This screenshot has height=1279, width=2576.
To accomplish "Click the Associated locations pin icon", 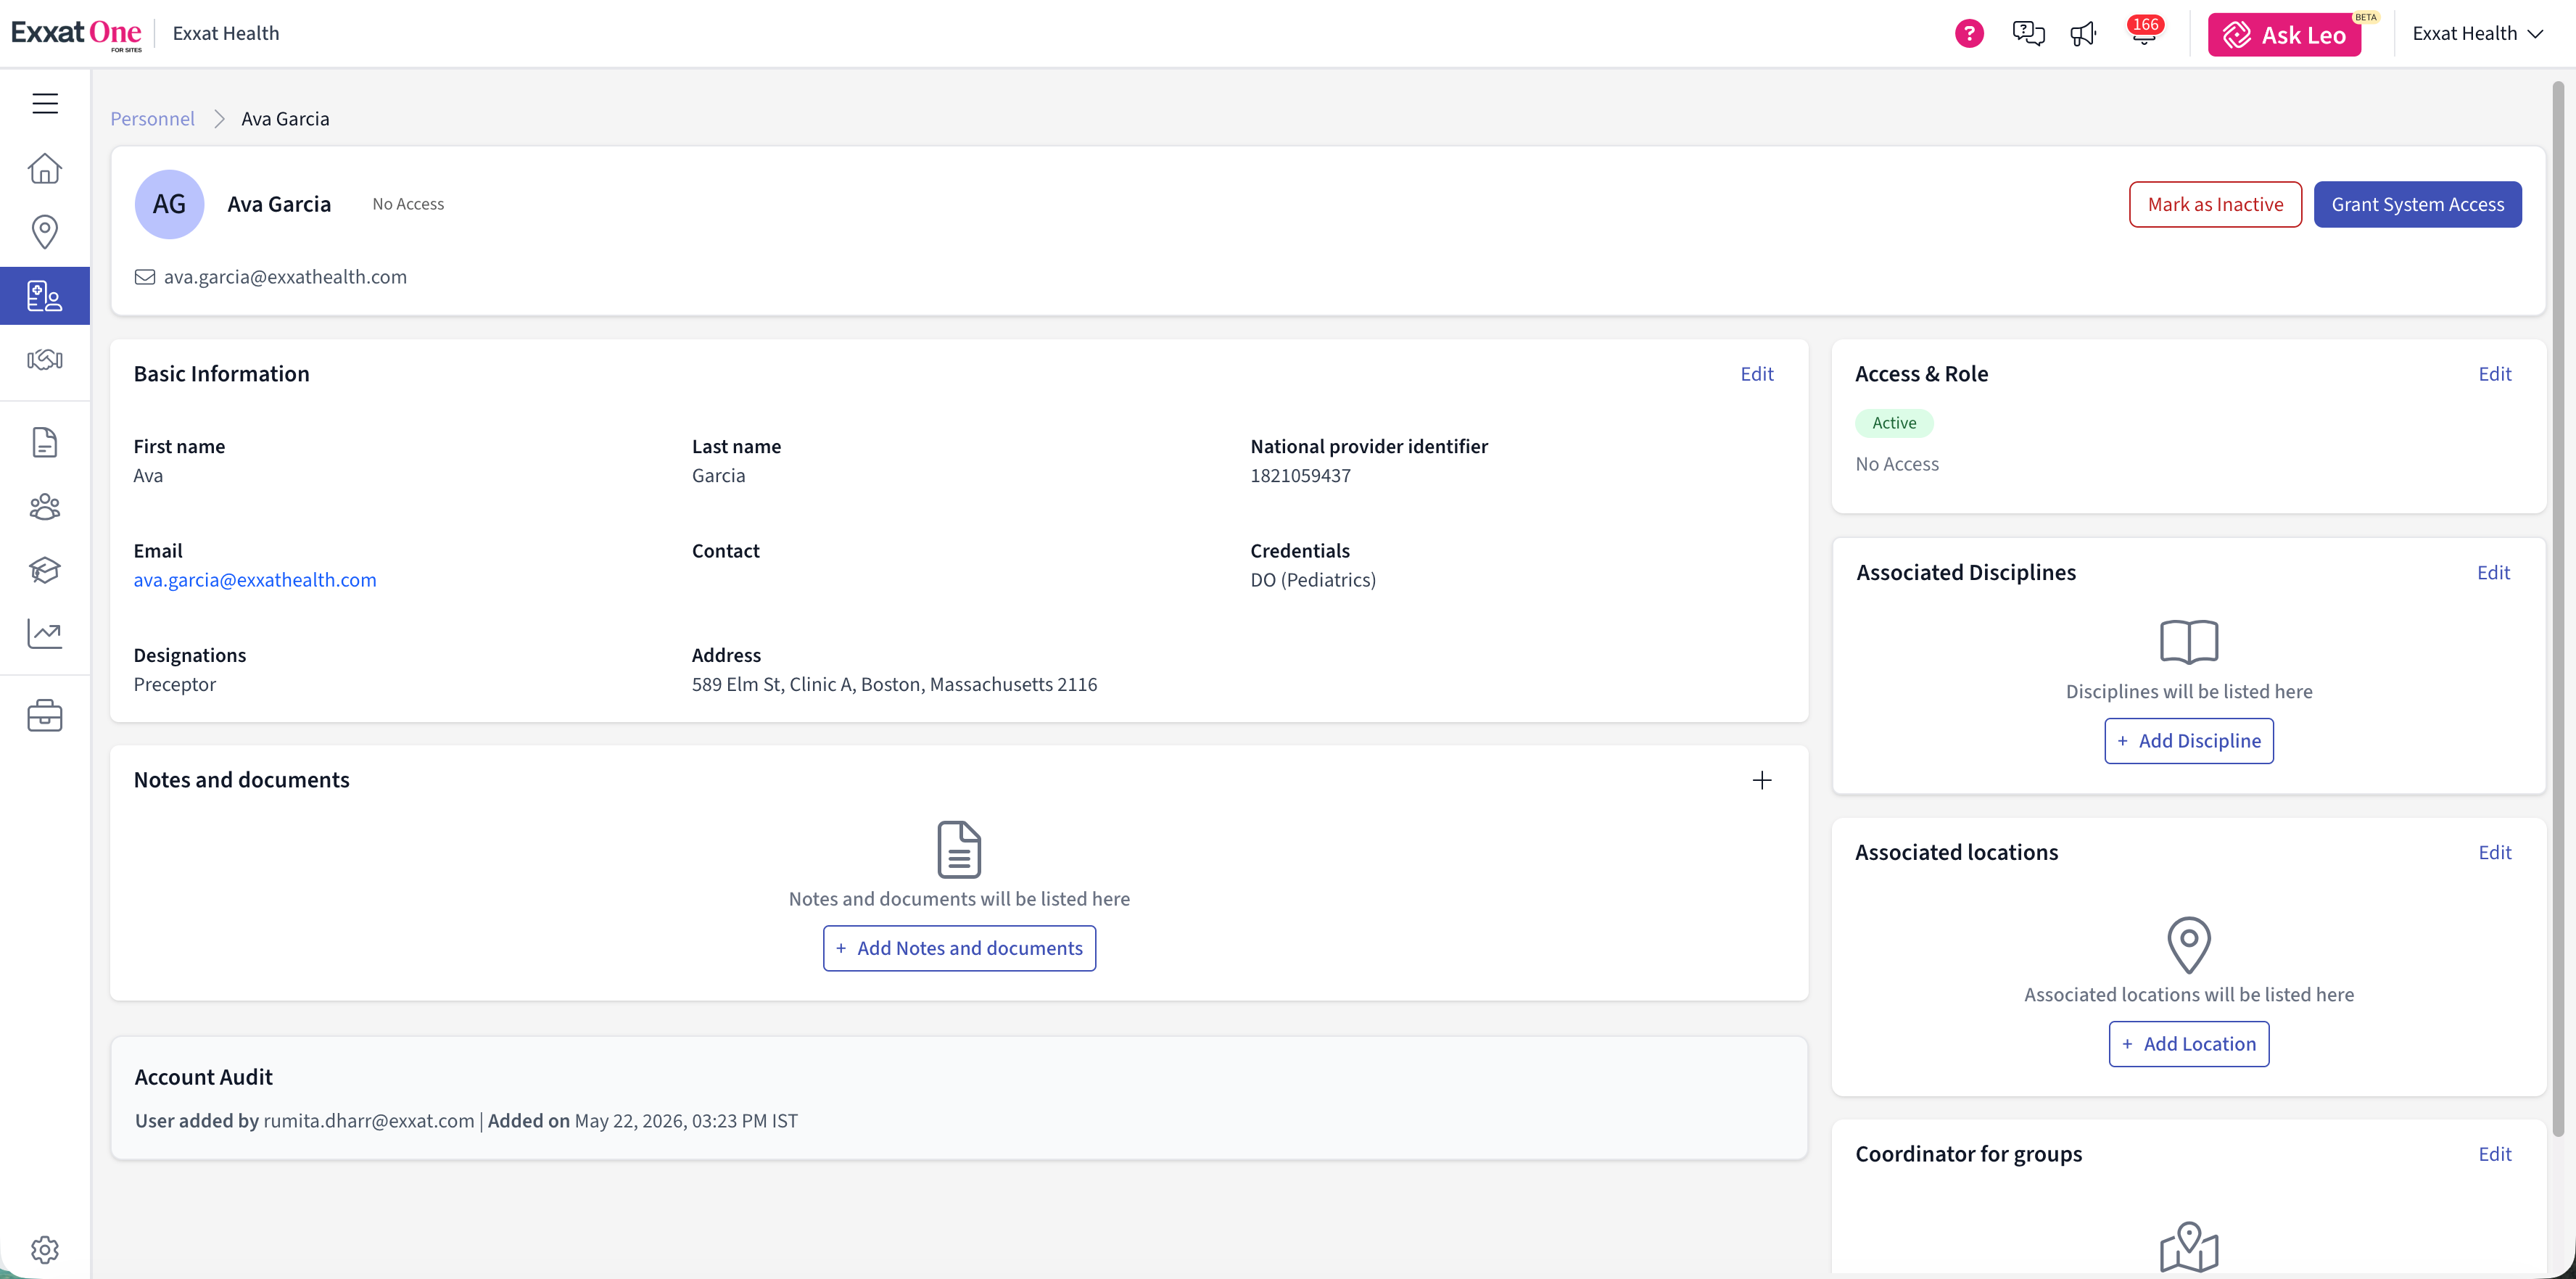I will click(x=2189, y=945).
